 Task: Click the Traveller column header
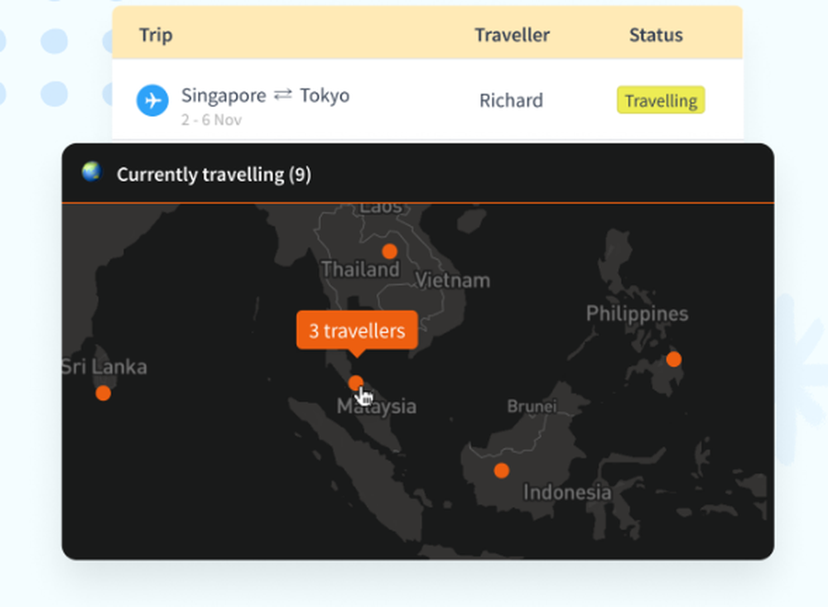[x=512, y=35]
